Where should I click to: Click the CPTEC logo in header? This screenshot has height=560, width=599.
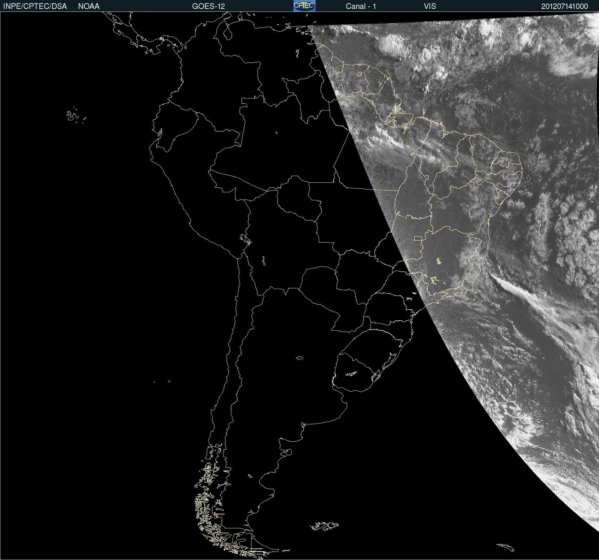[x=304, y=6]
